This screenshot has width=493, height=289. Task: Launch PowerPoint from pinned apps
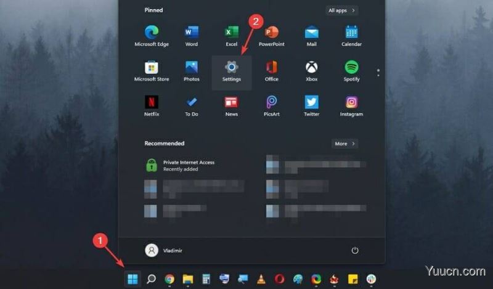(272, 35)
